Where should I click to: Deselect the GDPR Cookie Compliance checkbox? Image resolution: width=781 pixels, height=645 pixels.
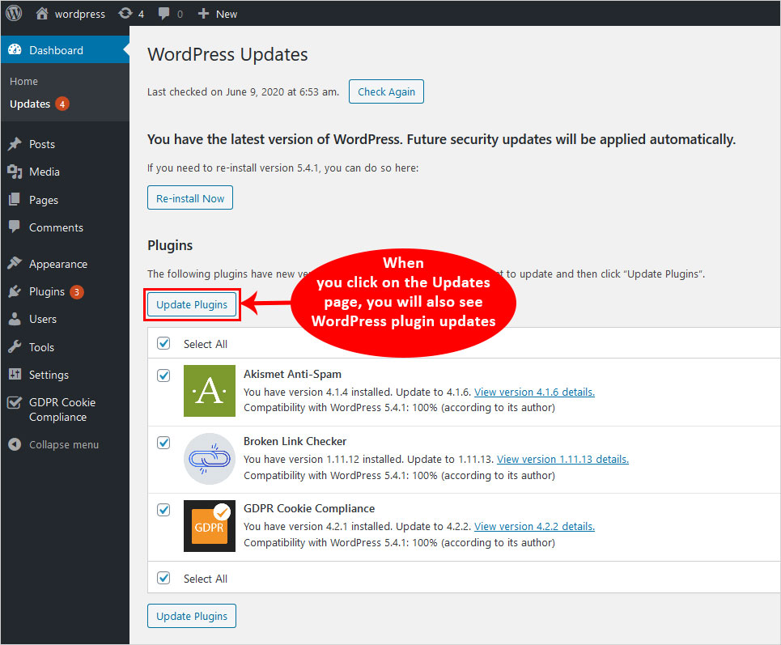[x=164, y=510]
